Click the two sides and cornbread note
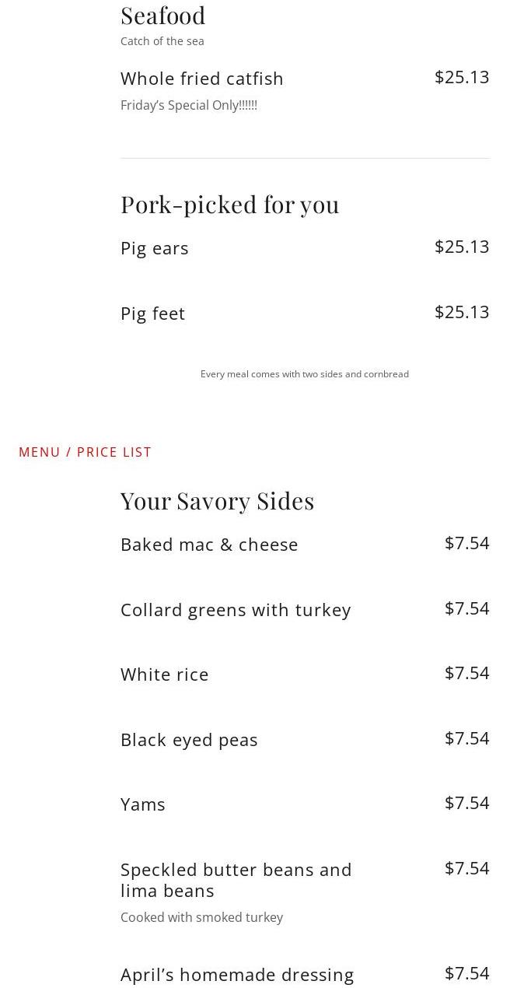This screenshot has height=988, width=517. pyautogui.click(x=305, y=374)
